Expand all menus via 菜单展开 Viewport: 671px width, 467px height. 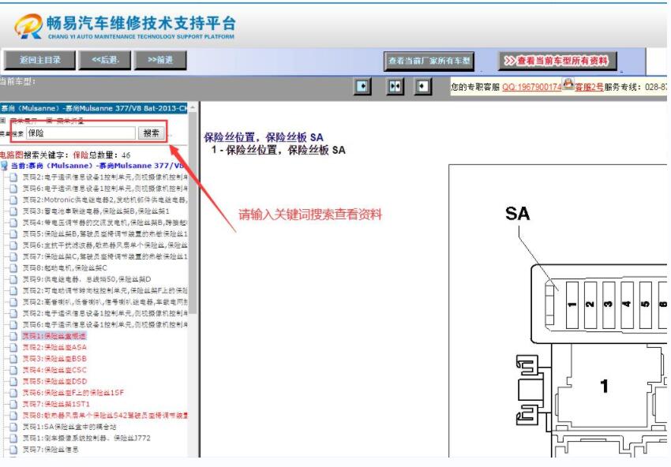point(24,121)
